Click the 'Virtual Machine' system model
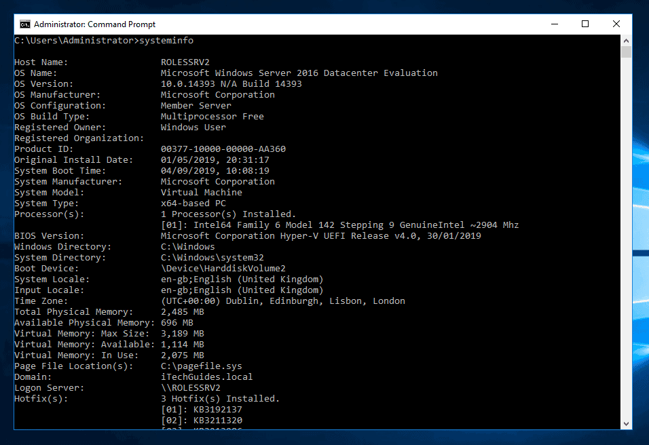The width and height of the screenshot is (649, 445). click(201, 192)
